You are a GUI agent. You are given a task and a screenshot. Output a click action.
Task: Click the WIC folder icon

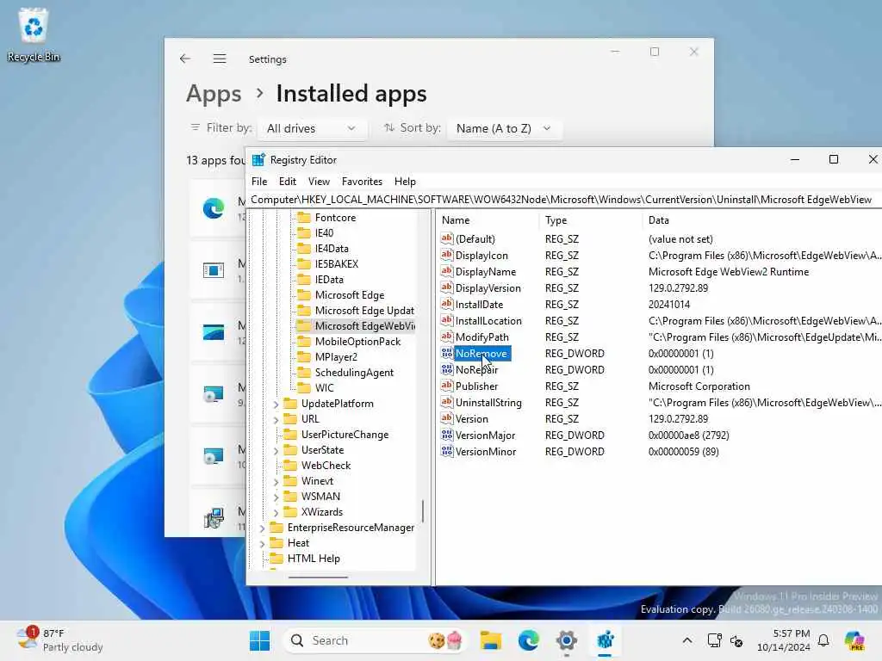click(304, 387)
